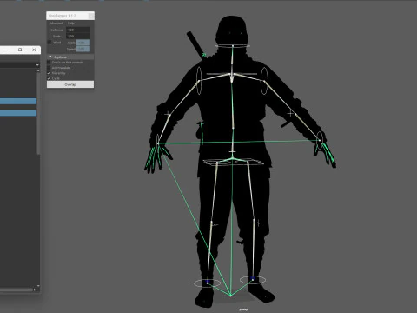Maximize the left floating window
This screenshot has width=417, height=313.
point(20,50)
